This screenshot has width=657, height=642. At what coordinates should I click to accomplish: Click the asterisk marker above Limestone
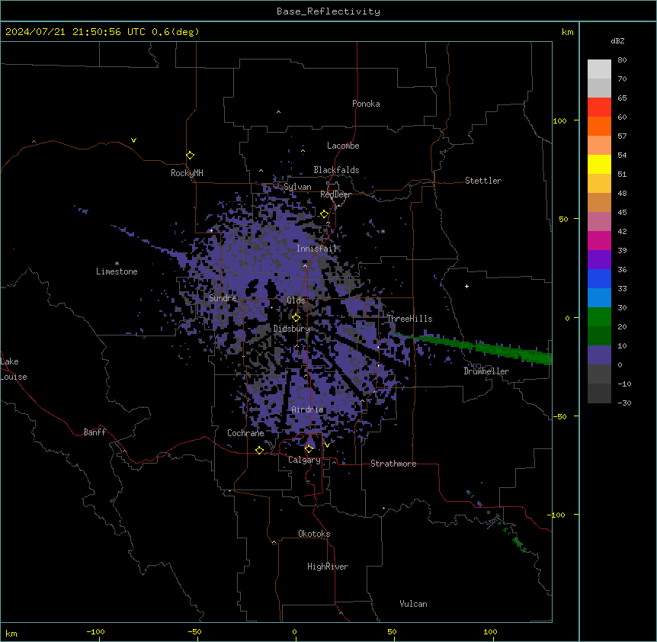tap(117, 264)
